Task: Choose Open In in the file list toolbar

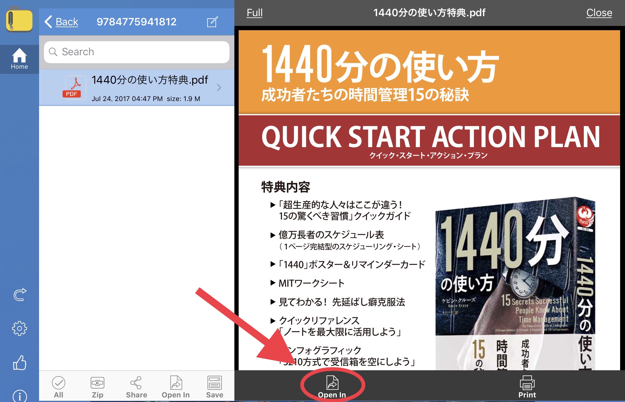Action: coord(175,387)
